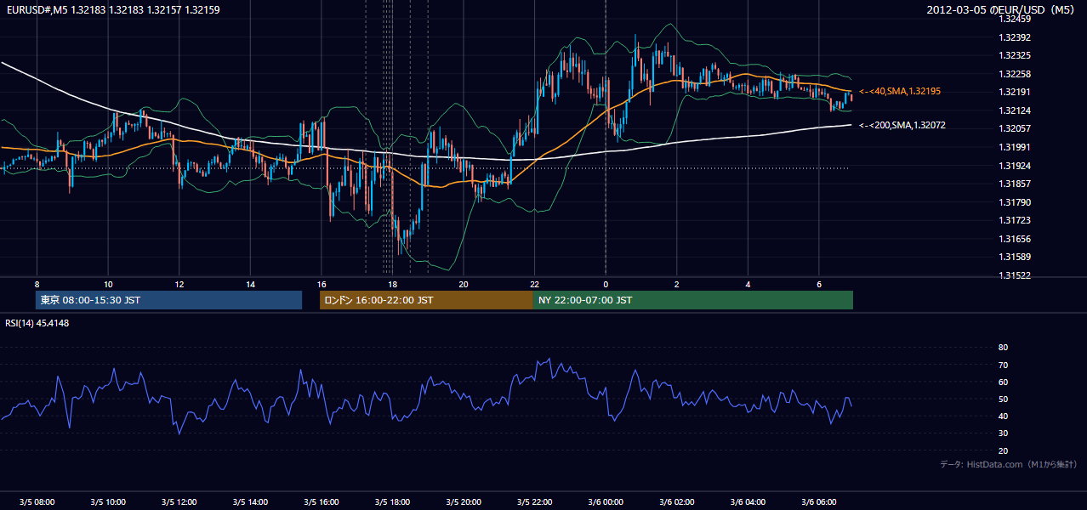The image size is (1087, 510).
Task: Click RSI scale level 70
Action: tap(1003, 365)
